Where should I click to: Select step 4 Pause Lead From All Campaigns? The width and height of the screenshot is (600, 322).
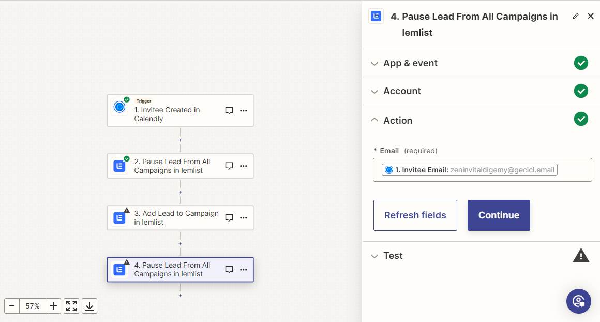[180, 270]
